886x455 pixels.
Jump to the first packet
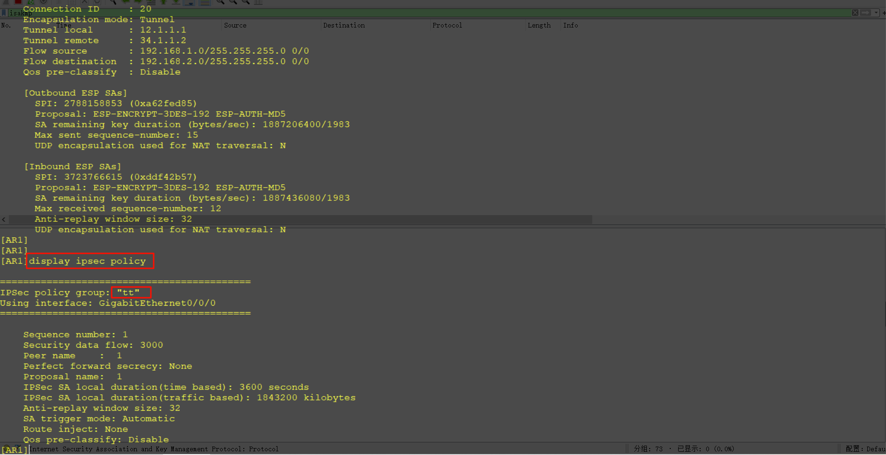(x=163, y=2)
